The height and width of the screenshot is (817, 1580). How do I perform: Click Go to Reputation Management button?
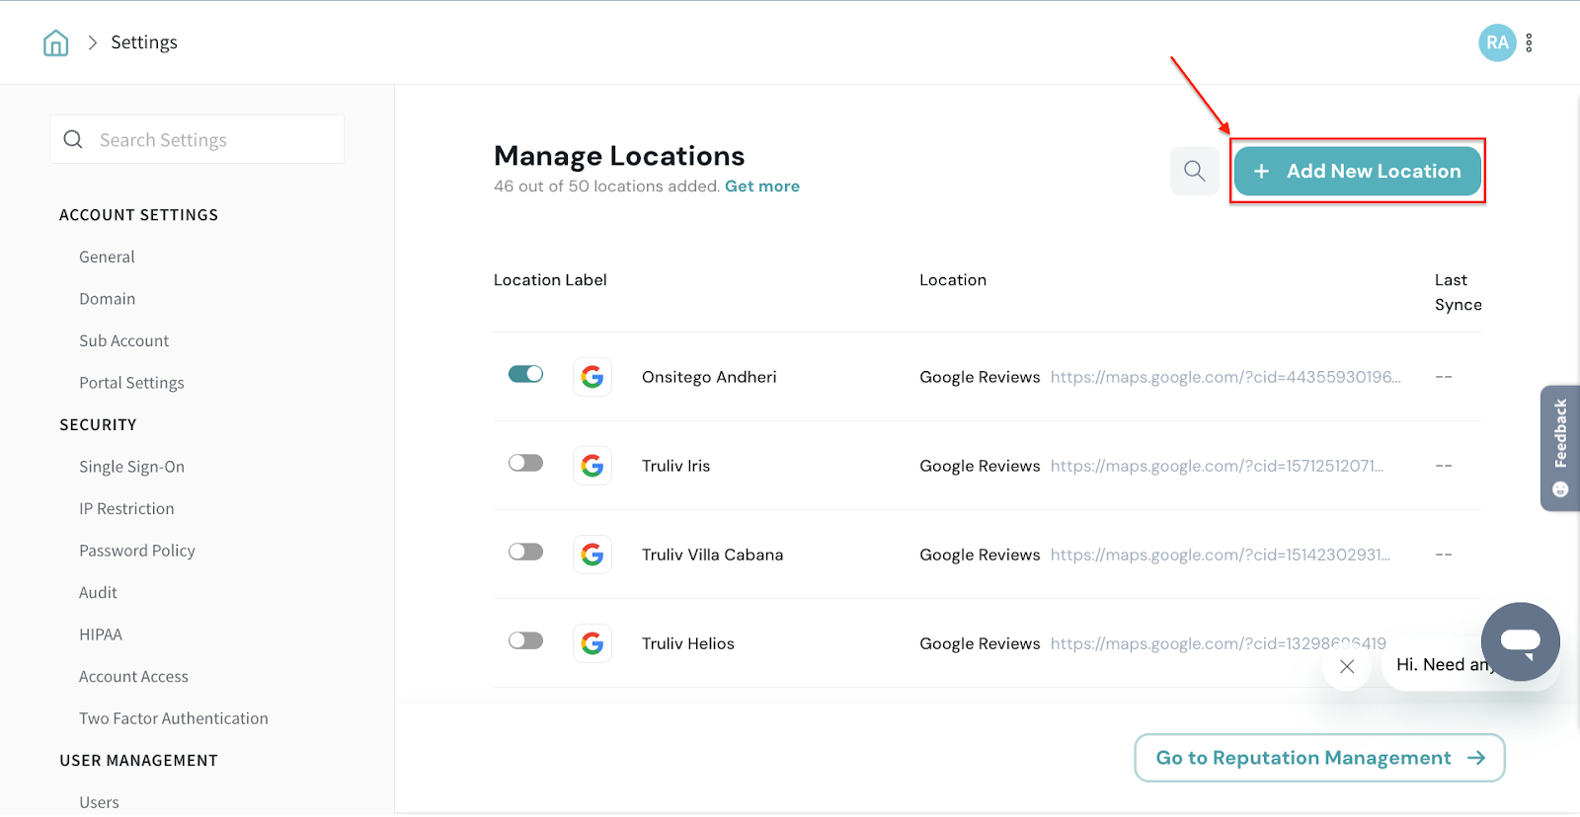coord(1319,758)
